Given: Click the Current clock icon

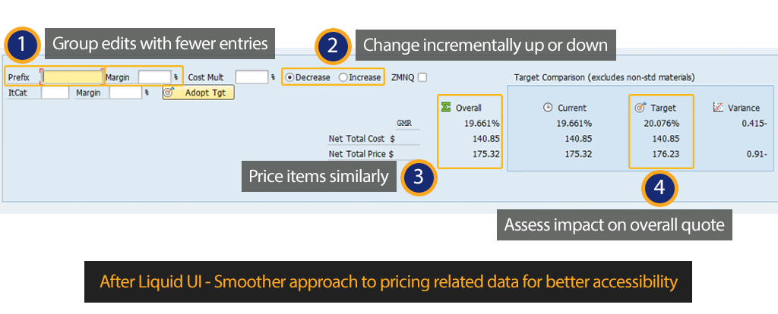Looking at the screenshot, I should [547, 108].
